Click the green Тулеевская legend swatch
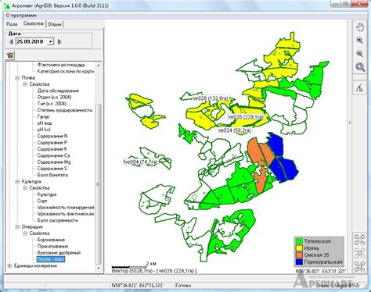371x292 pixels. click(299, 241)
